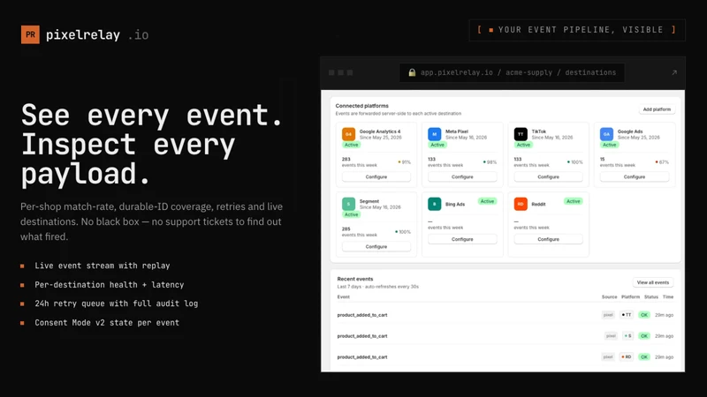
Task: Click the pixelrelay .io wordmark
Action: (97, 35)
